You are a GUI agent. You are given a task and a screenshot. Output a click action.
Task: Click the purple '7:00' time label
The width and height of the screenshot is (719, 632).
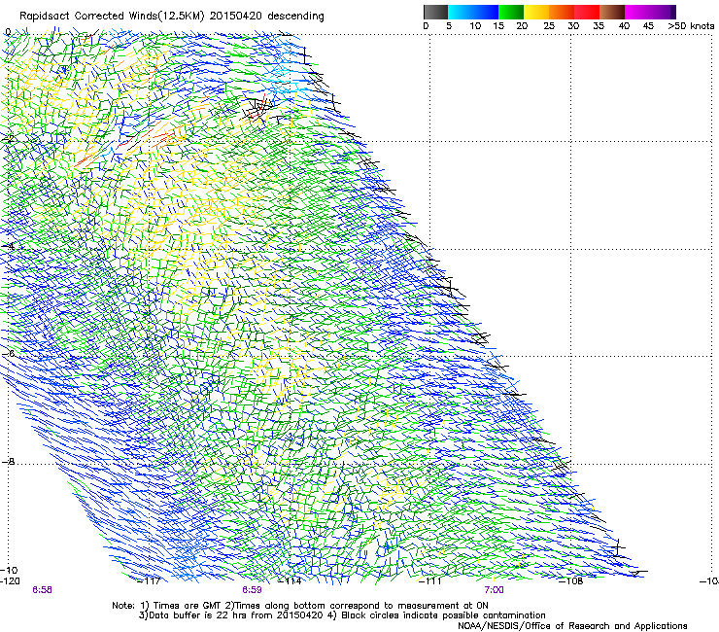click(494, 590)
